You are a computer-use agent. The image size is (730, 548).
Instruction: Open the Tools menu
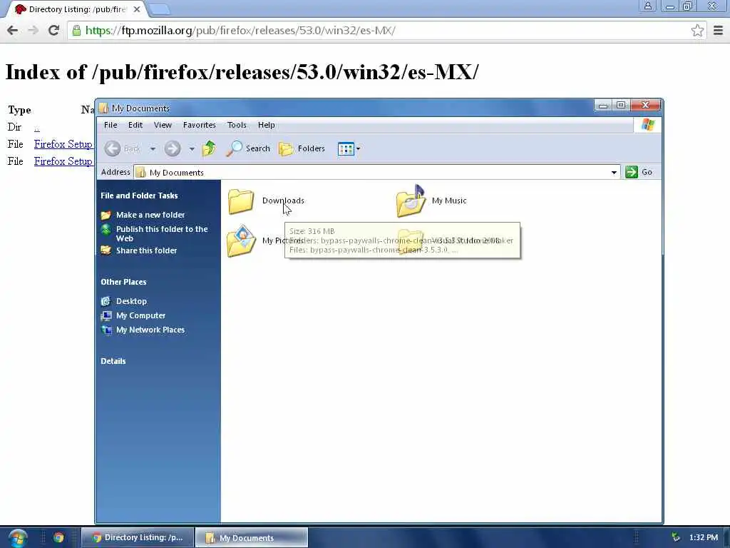click(x=237, y=125)
